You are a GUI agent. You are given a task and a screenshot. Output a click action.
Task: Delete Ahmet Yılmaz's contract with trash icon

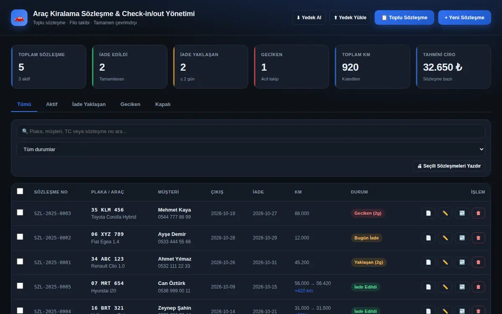479,262
